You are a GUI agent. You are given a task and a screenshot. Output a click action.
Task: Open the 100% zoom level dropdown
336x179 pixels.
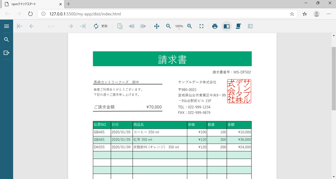[179, 26]
